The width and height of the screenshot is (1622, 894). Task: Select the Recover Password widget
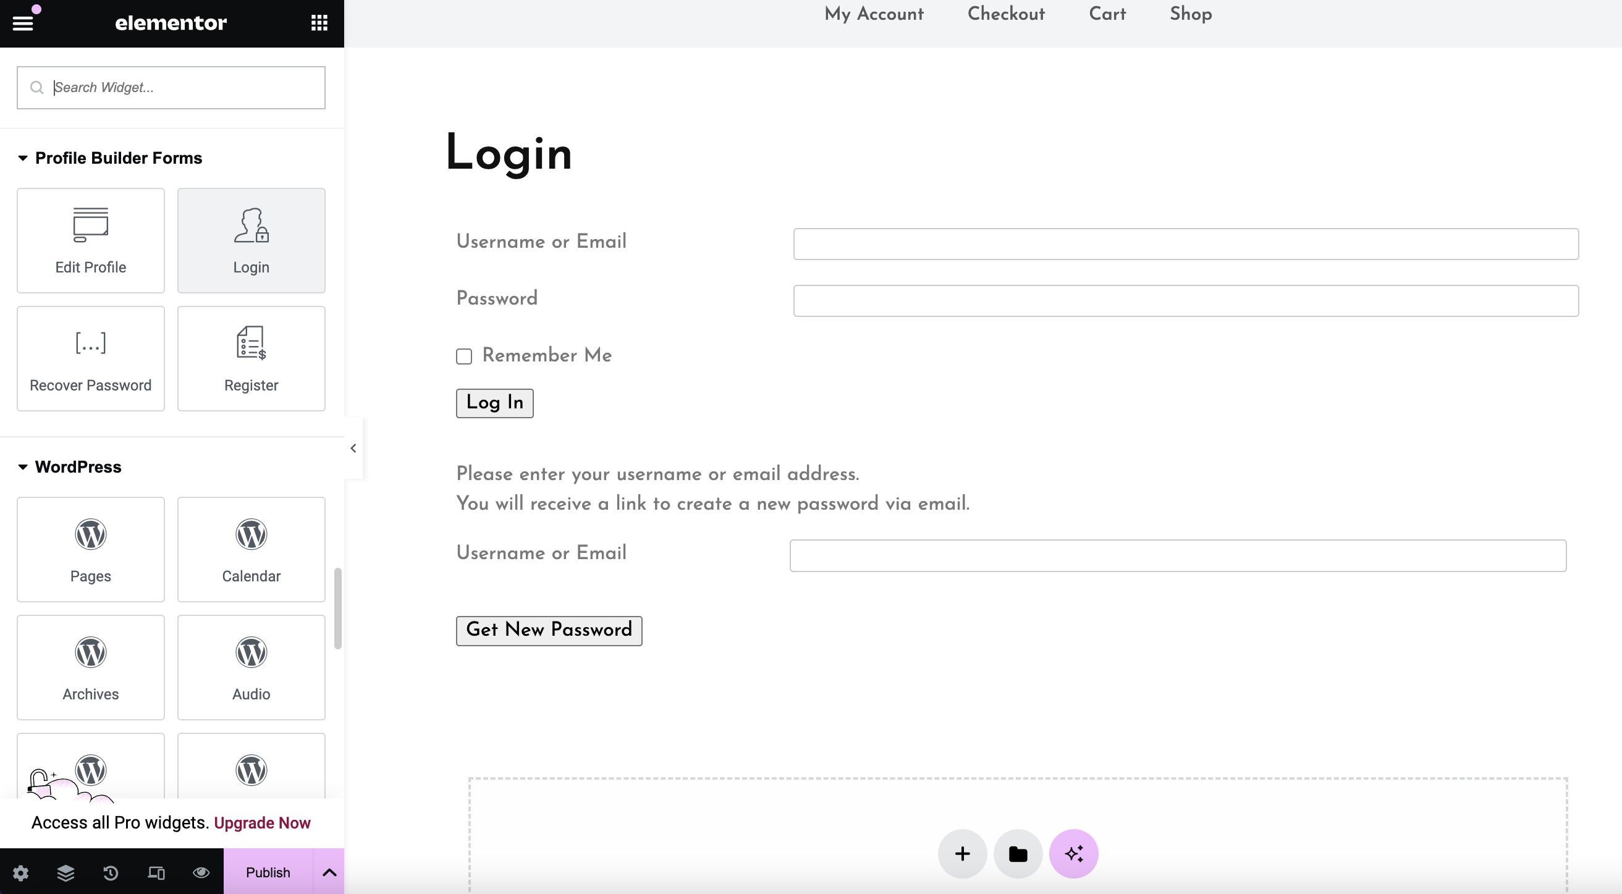click(x=91, y=359)
